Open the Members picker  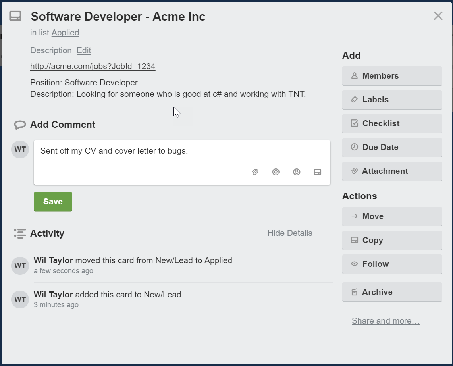(392, 76)
